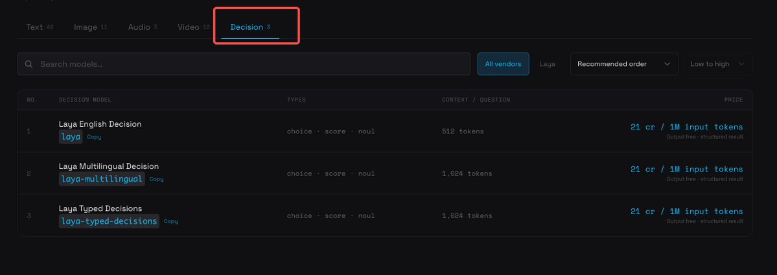The image size is (777, 275).
Task: Click the TYPES column header
Action: coord(296,100)
